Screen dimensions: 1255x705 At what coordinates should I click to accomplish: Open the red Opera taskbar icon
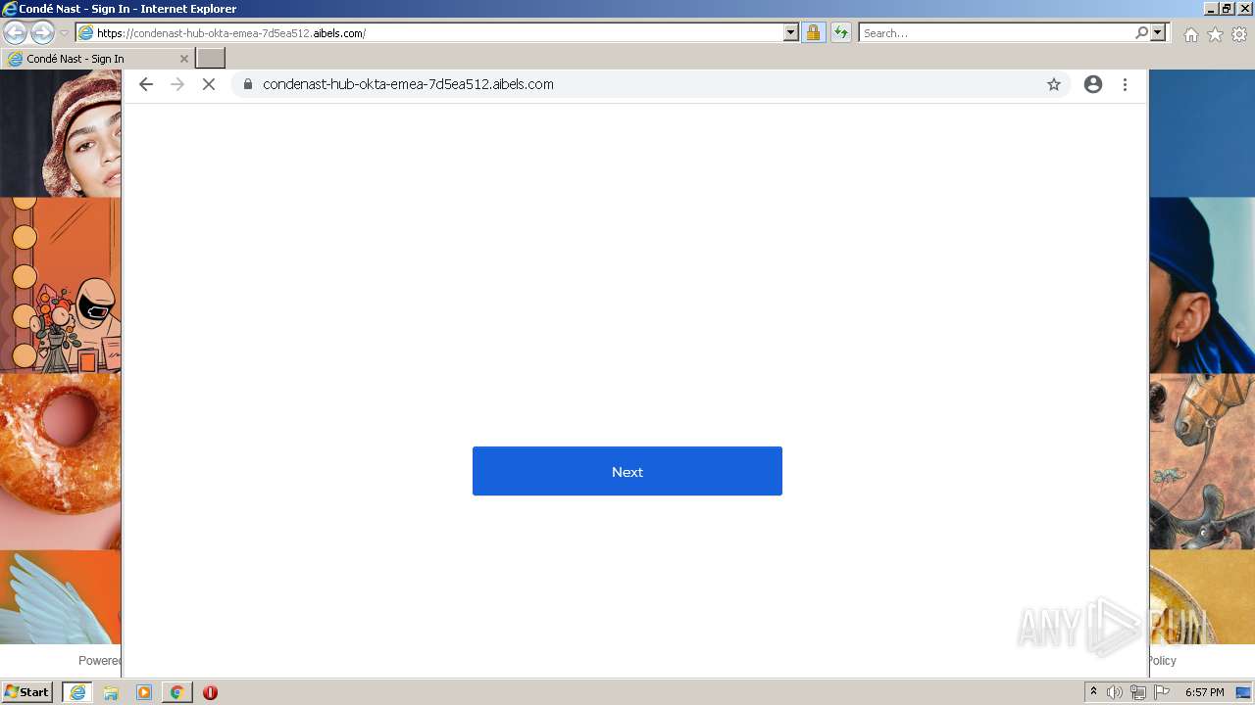[210, 692]
